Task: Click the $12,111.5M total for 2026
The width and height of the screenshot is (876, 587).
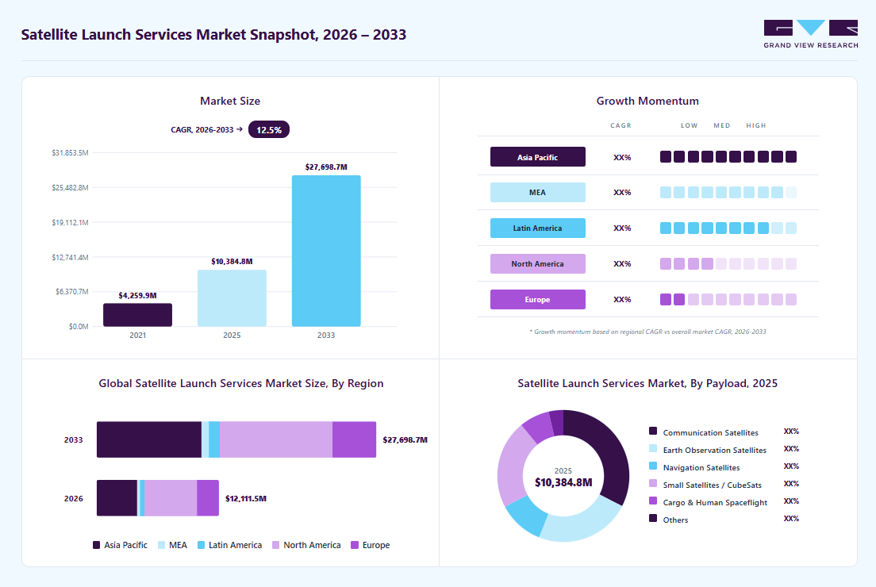Action: tap(246, 498)
